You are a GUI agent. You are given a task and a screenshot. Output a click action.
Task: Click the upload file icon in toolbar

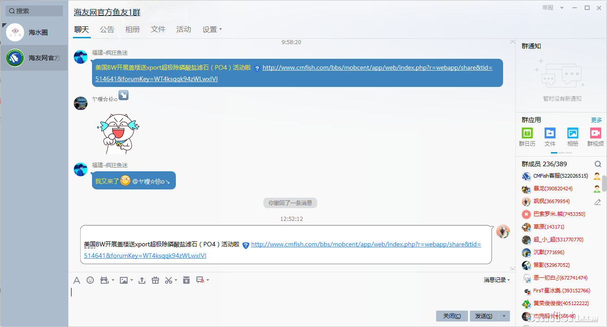(142, 280)
